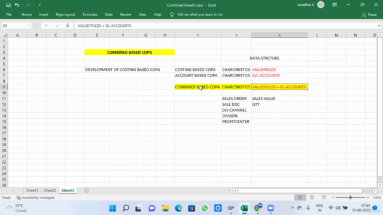This screenshot has width=383, height=215.
Task: Click the Name Box showing K9
Action: 14,26
